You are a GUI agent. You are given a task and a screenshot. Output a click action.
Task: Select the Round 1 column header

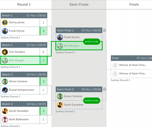pos(24,5)
